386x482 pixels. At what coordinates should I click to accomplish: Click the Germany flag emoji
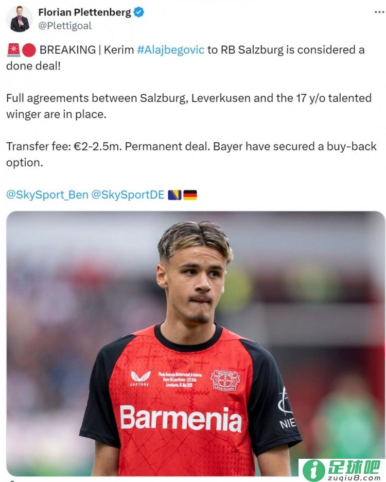click(x=190, y=195)
